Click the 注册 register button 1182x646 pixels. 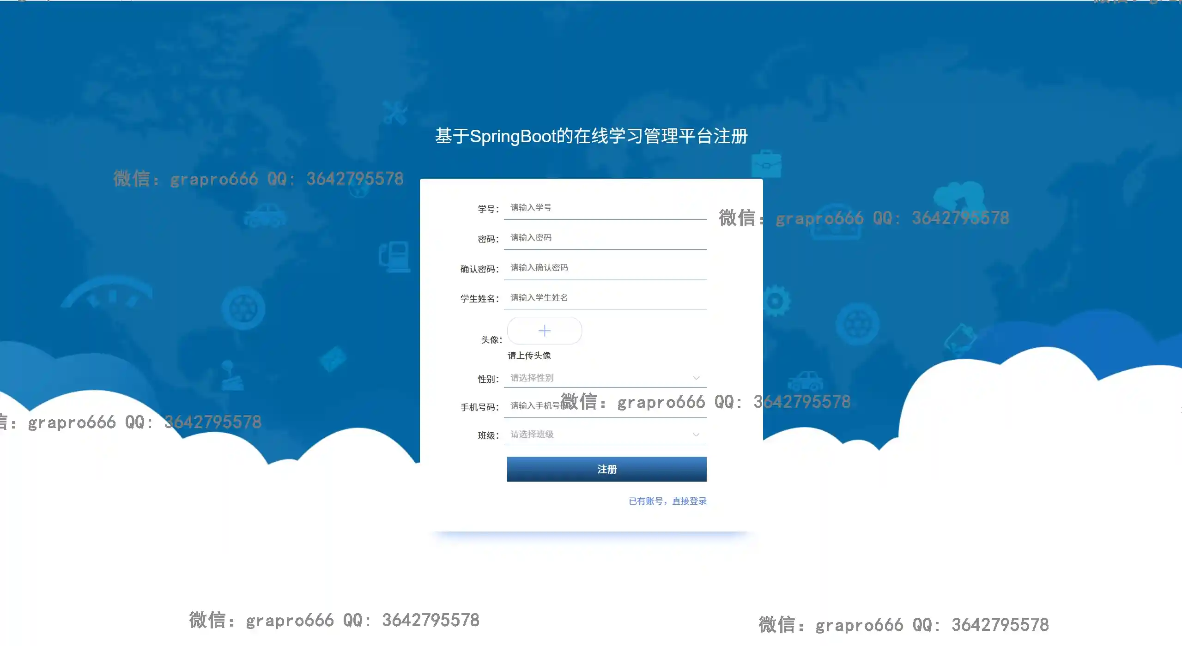pyautogui.click(x=606, y=469)
